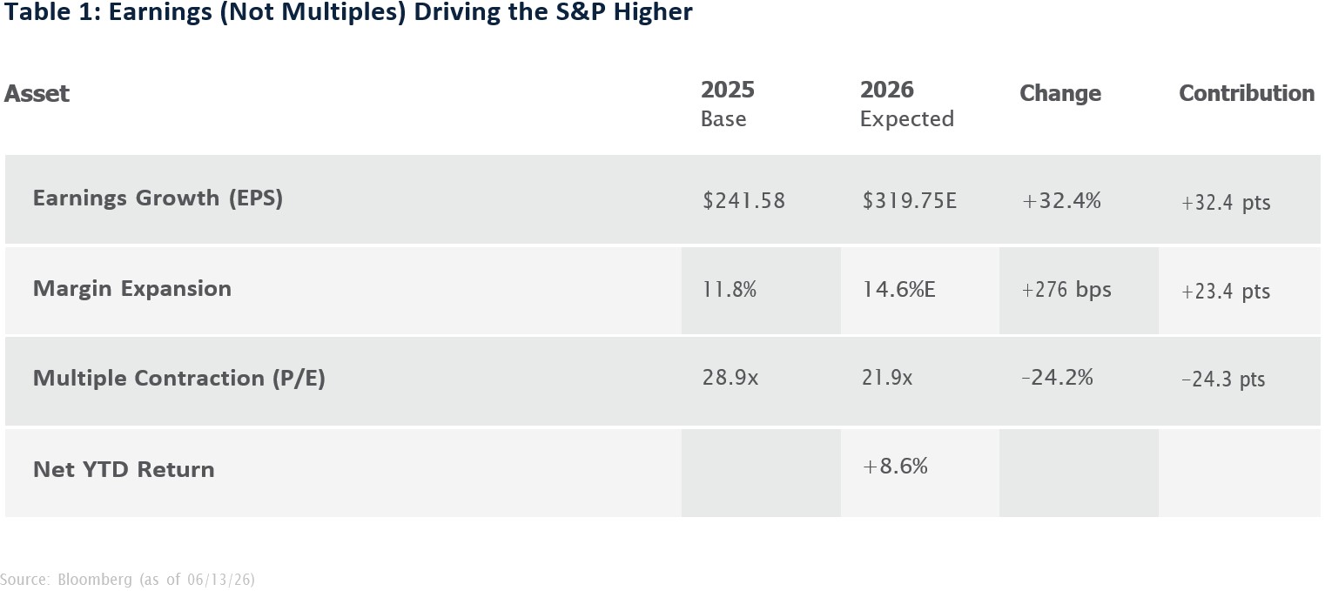
Task: Click the Bloomberg source footnote
Action: [128, 579]
